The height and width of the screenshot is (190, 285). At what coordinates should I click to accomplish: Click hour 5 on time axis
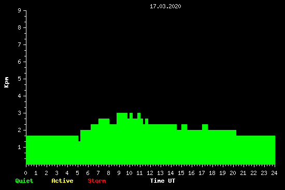(x=77, y=173)
